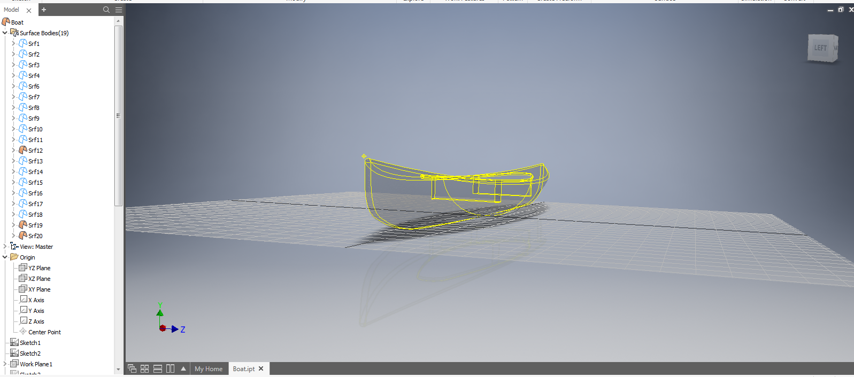The image size is (854, 377).
Task: Click the View: Master icon
Action: [x=14, y=246]
